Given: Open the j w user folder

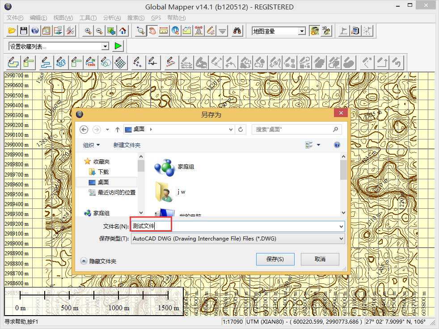Looking at the screenshot, I should [x=170, y=192].
